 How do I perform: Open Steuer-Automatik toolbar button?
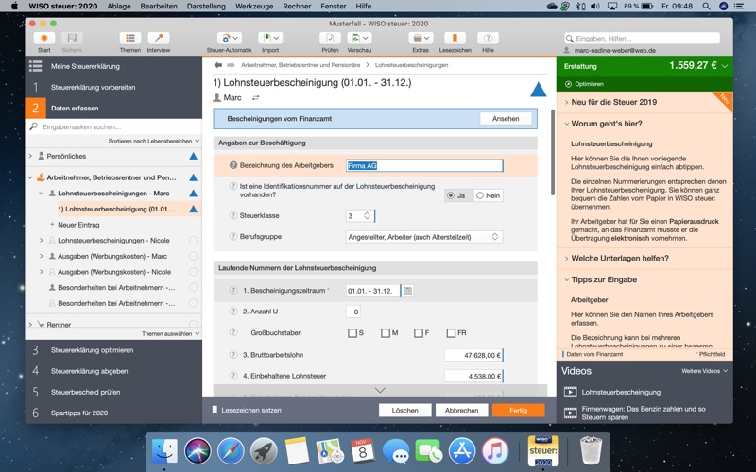229,38
